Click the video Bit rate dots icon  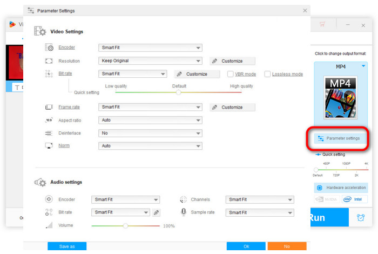tap(49, 74)
